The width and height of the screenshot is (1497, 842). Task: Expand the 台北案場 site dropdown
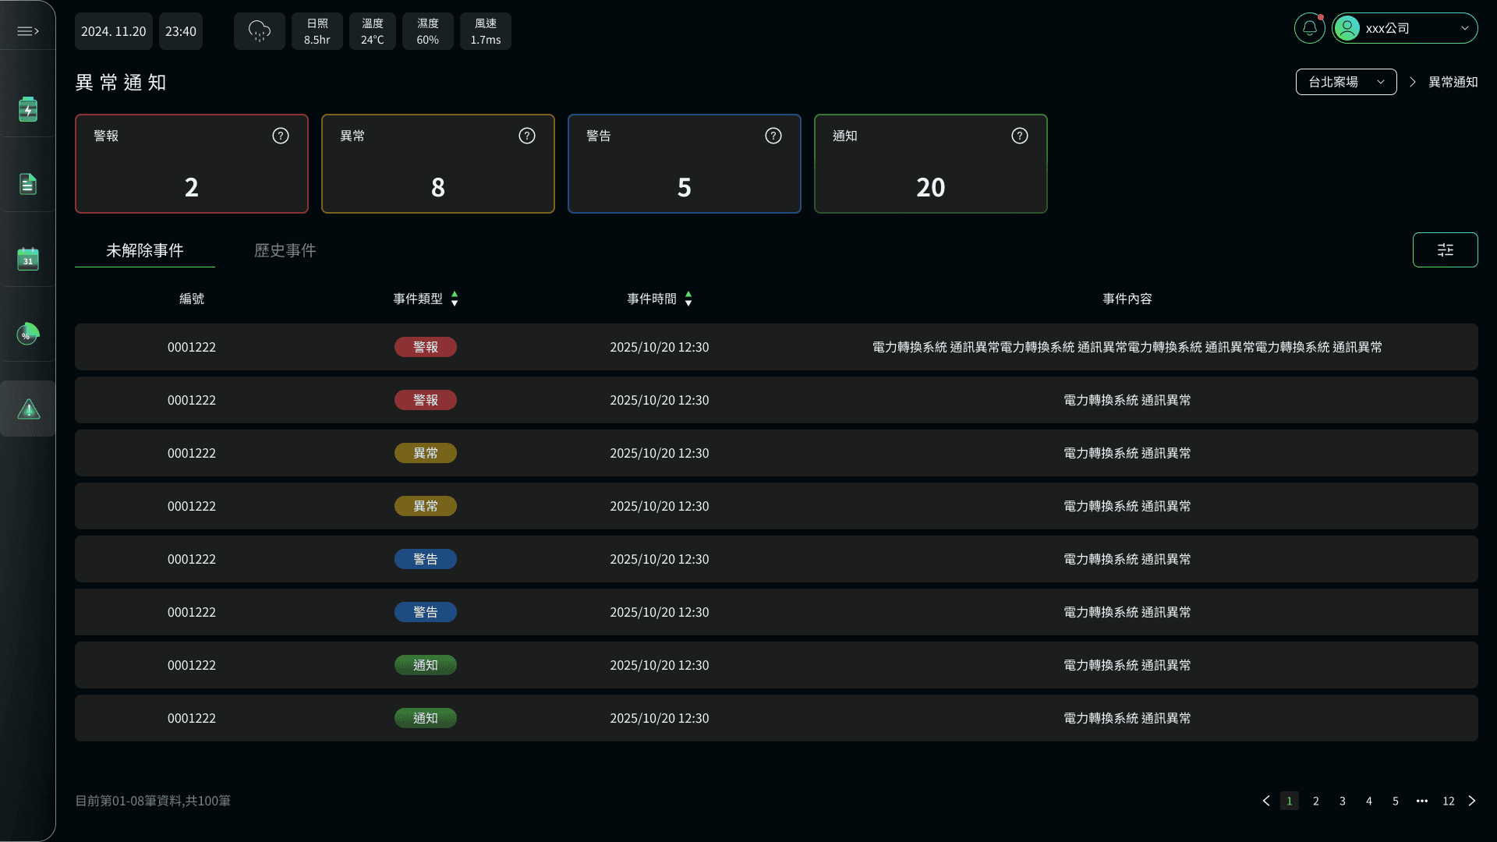point(1346,81)
